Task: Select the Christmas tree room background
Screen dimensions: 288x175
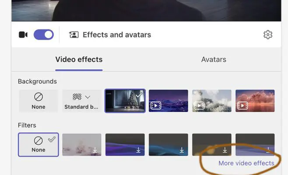Action: click(x=125, y=101)
